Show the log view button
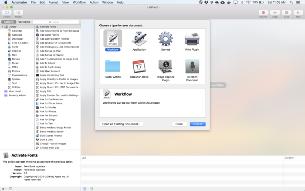The width and height of the screenshot is (305, 191). (85, 189)
